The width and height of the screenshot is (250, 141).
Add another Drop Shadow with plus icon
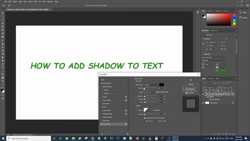[x=126, y=124]
